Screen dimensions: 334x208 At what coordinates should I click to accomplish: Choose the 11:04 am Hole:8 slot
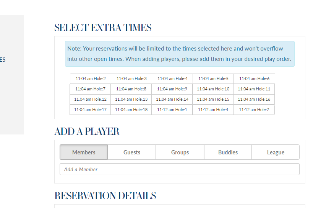(x=131, y=89)
